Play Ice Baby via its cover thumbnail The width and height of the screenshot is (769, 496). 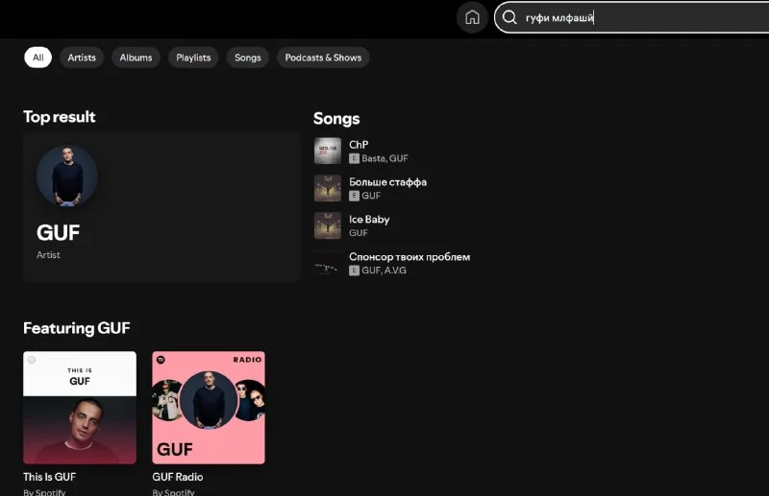click(328, 225)
